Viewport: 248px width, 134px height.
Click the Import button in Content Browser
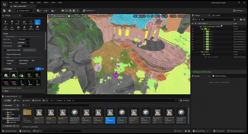26,100
